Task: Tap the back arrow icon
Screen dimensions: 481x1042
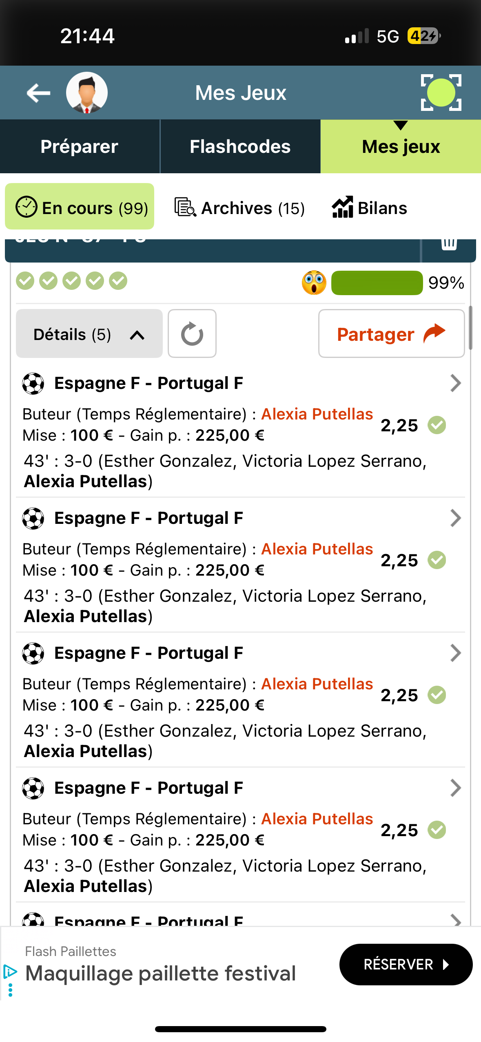Action: 38,93
